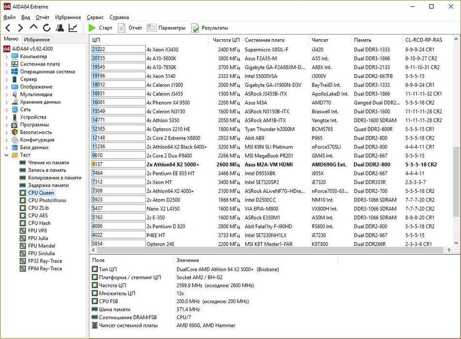
Task: Select the CPU PhotoWorxx benchmark
Action: click(x=43, y=200)
